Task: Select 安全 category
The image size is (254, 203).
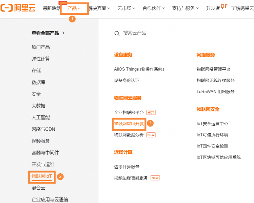Action: click(x=36, y=94)
